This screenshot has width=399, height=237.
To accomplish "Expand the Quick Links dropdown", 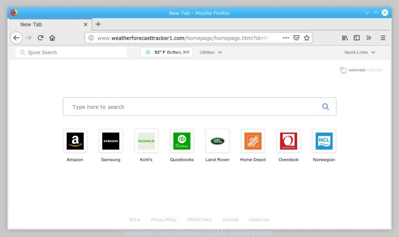I will [360, 52].
